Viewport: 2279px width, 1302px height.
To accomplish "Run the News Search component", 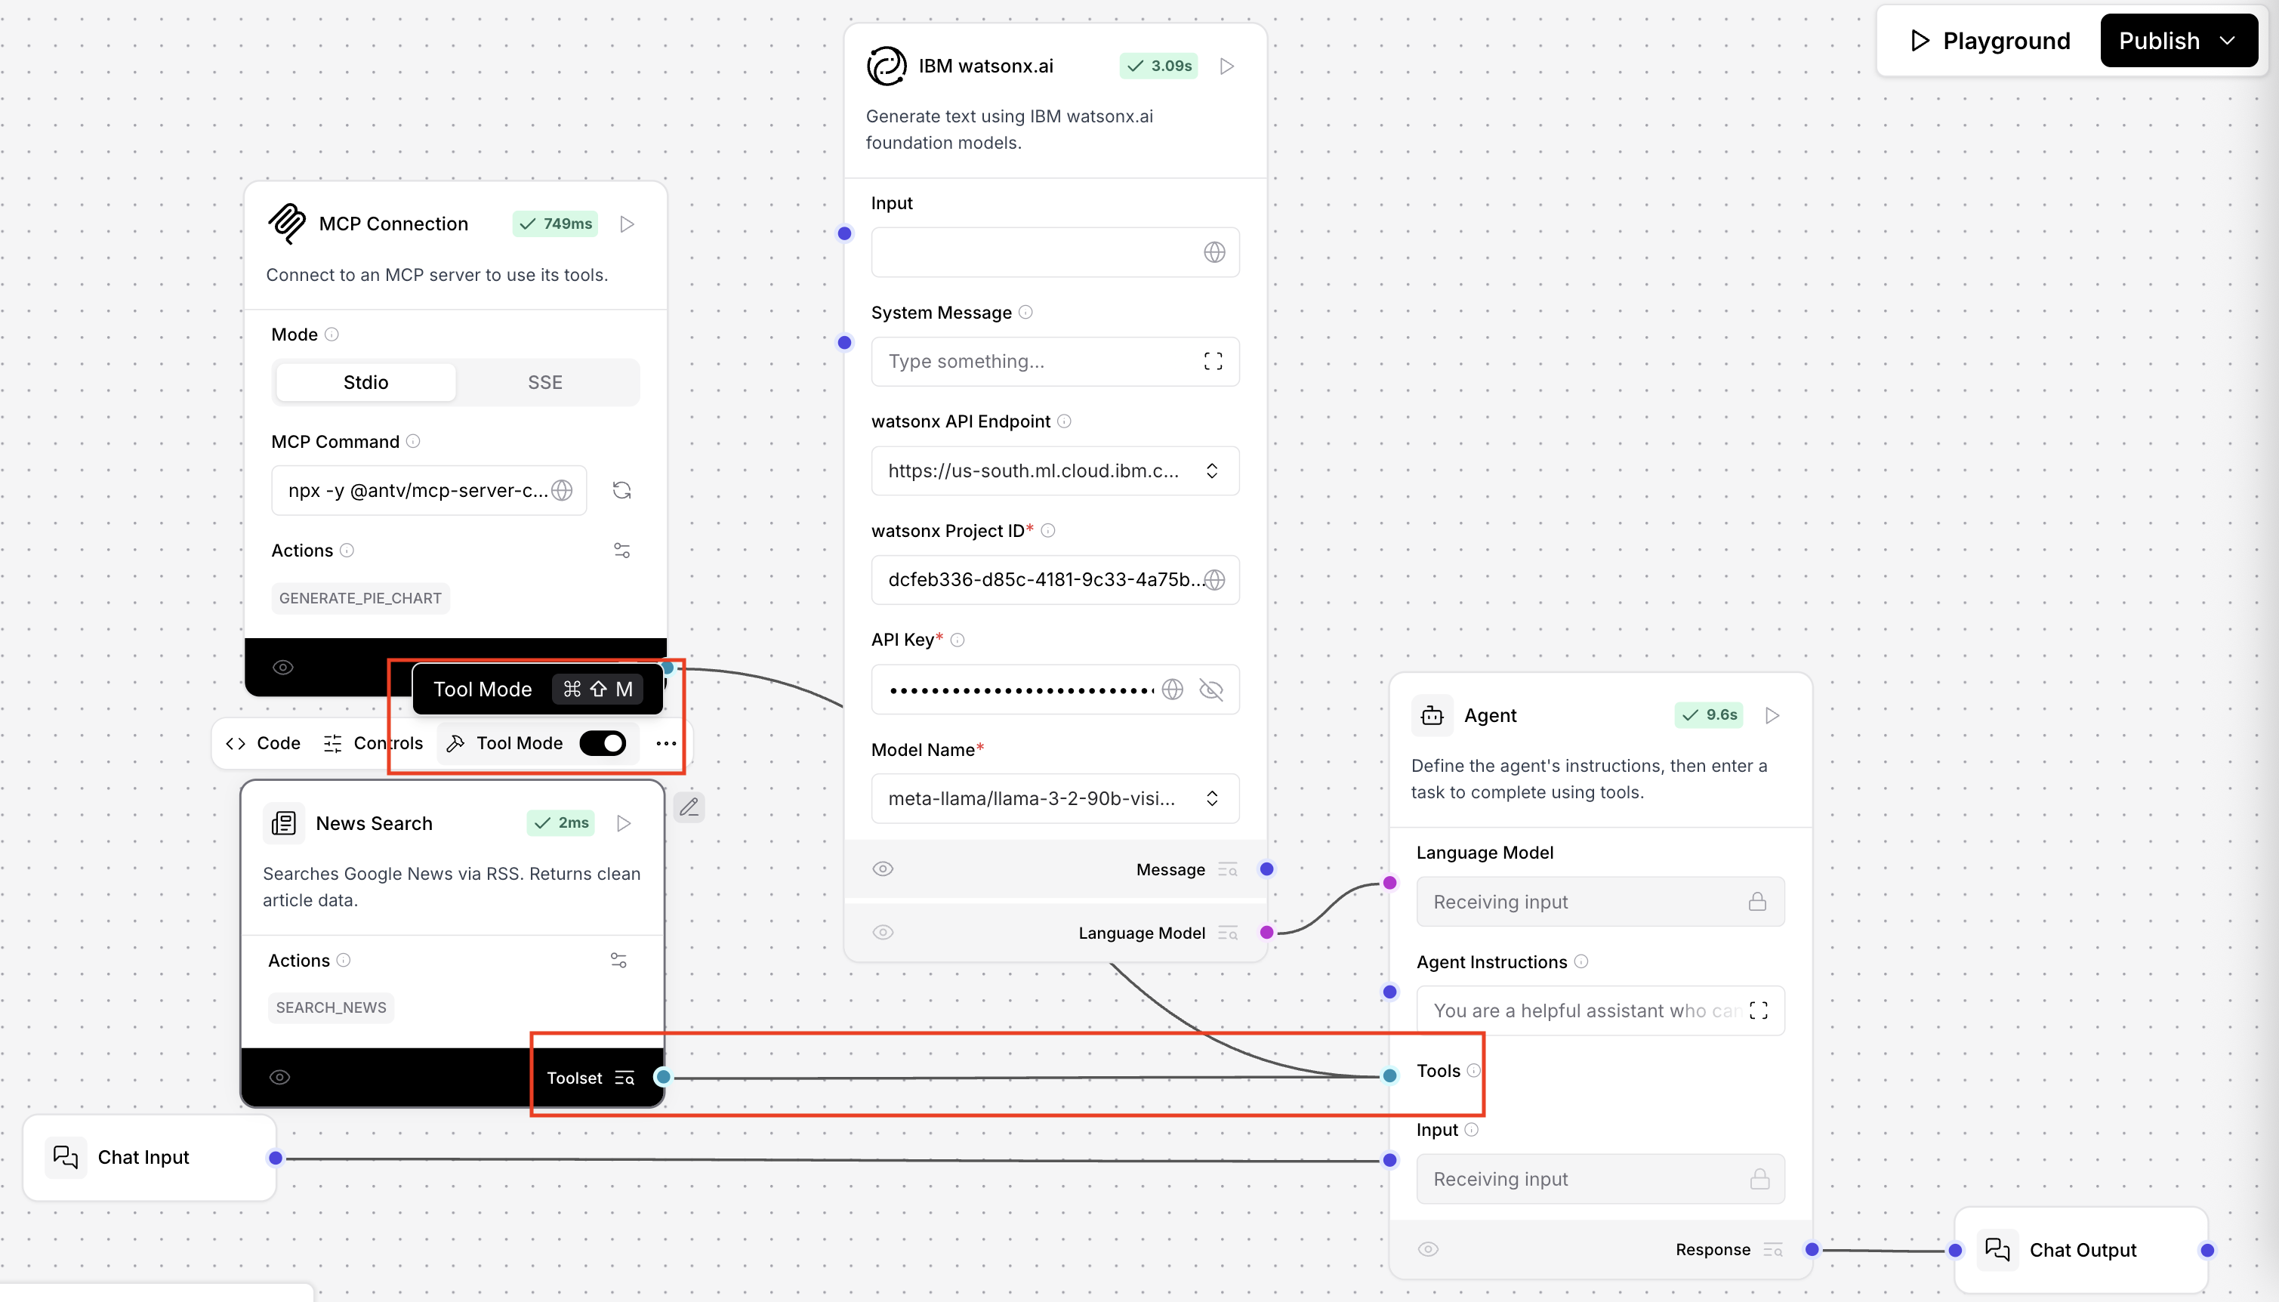I will pyautogui.click(x=624, y=822).
